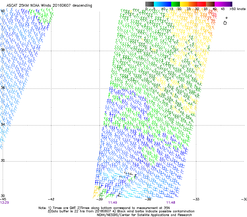Click the latitude label '36'

coord(3,87)
